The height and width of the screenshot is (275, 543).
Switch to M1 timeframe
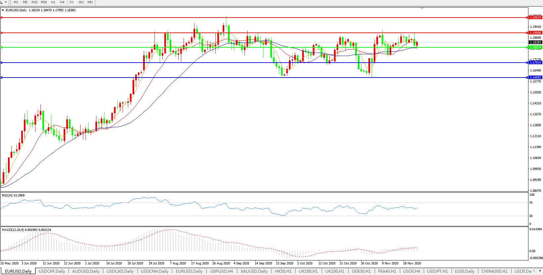(x=16, y=2)
